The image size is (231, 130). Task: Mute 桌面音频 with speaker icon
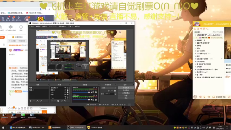pyautogui.click(x=92, y=92)
